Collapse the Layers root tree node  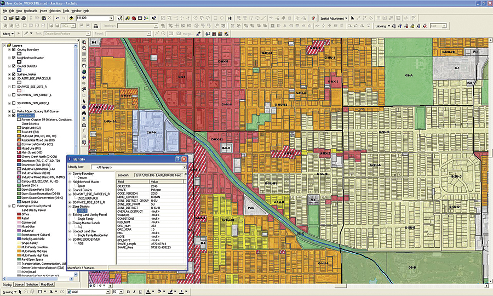point(5,45)
